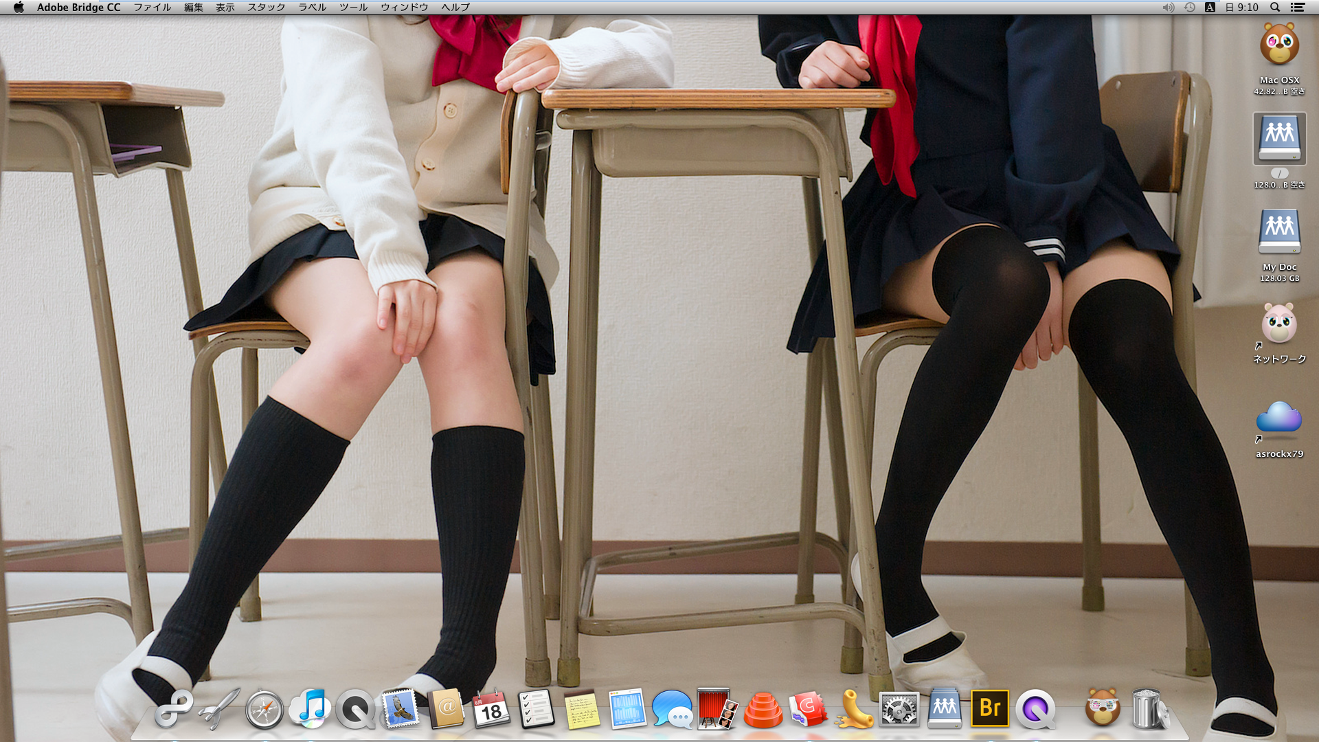Click the clock showing 日 9:10
Screen dimensions: 1319x742
click(x=1242, y=7)
